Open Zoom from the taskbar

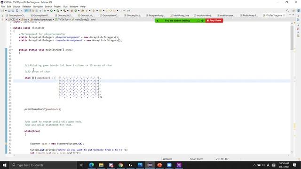(169, 165)
